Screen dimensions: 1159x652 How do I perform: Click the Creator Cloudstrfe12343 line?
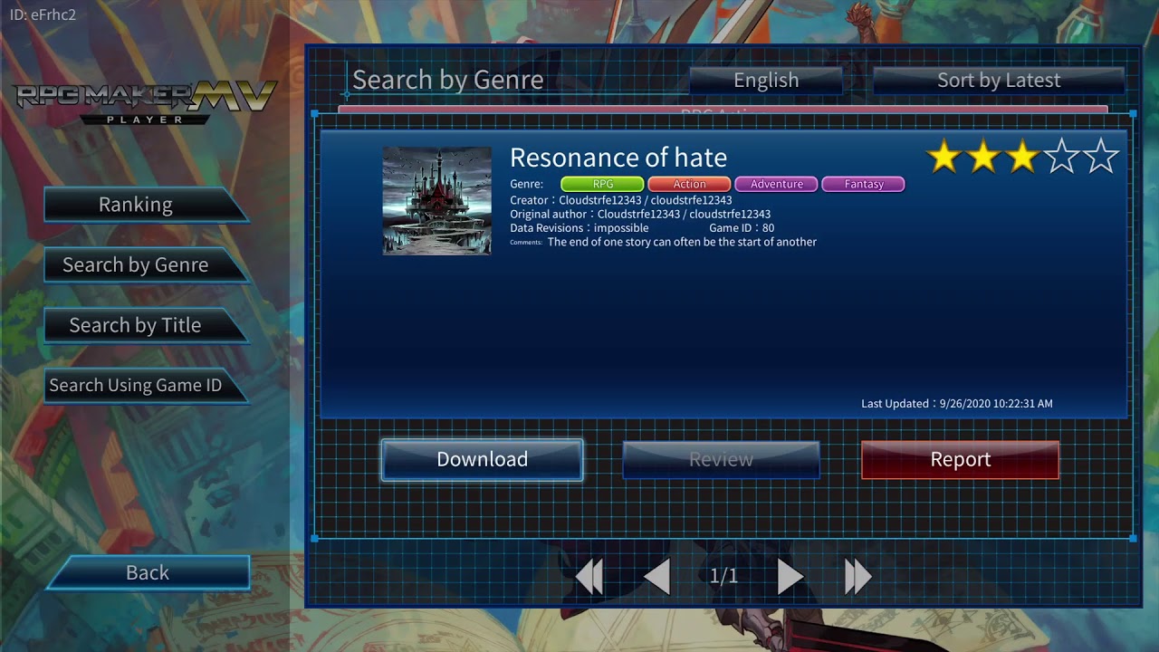621,200
